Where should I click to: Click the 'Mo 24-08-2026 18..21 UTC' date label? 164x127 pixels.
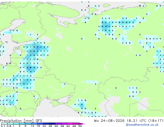(120, 121)
